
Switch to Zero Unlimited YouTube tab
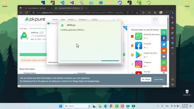coord(38,8)
